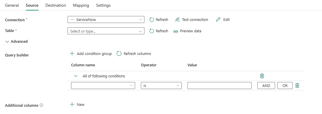Click Refresh columns label
322x114 pixels.
click(x=137, y=54)
